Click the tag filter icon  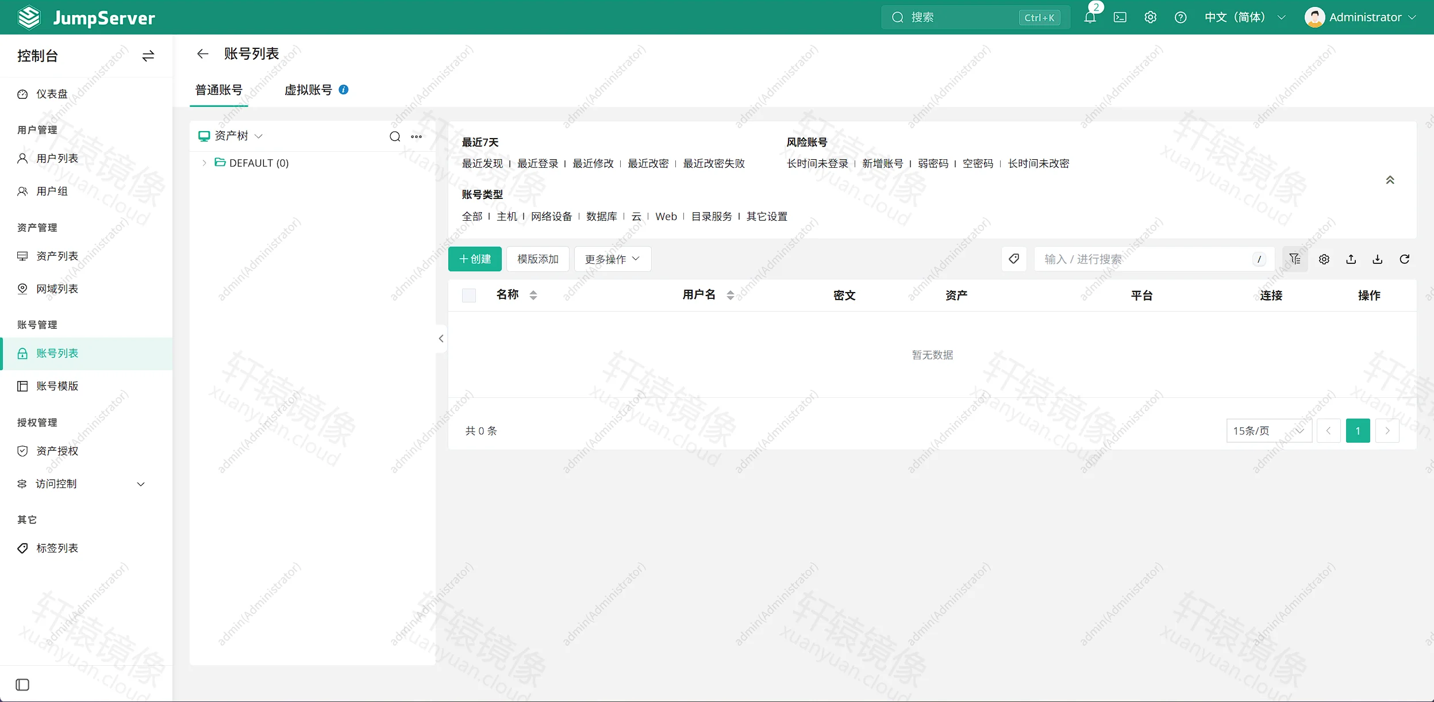pos(1014,259)
